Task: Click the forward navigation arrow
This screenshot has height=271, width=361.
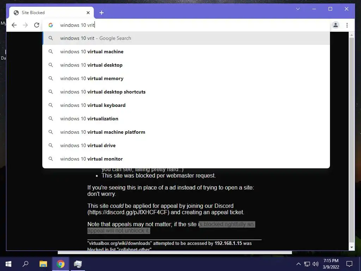Action: coord(25,25)
